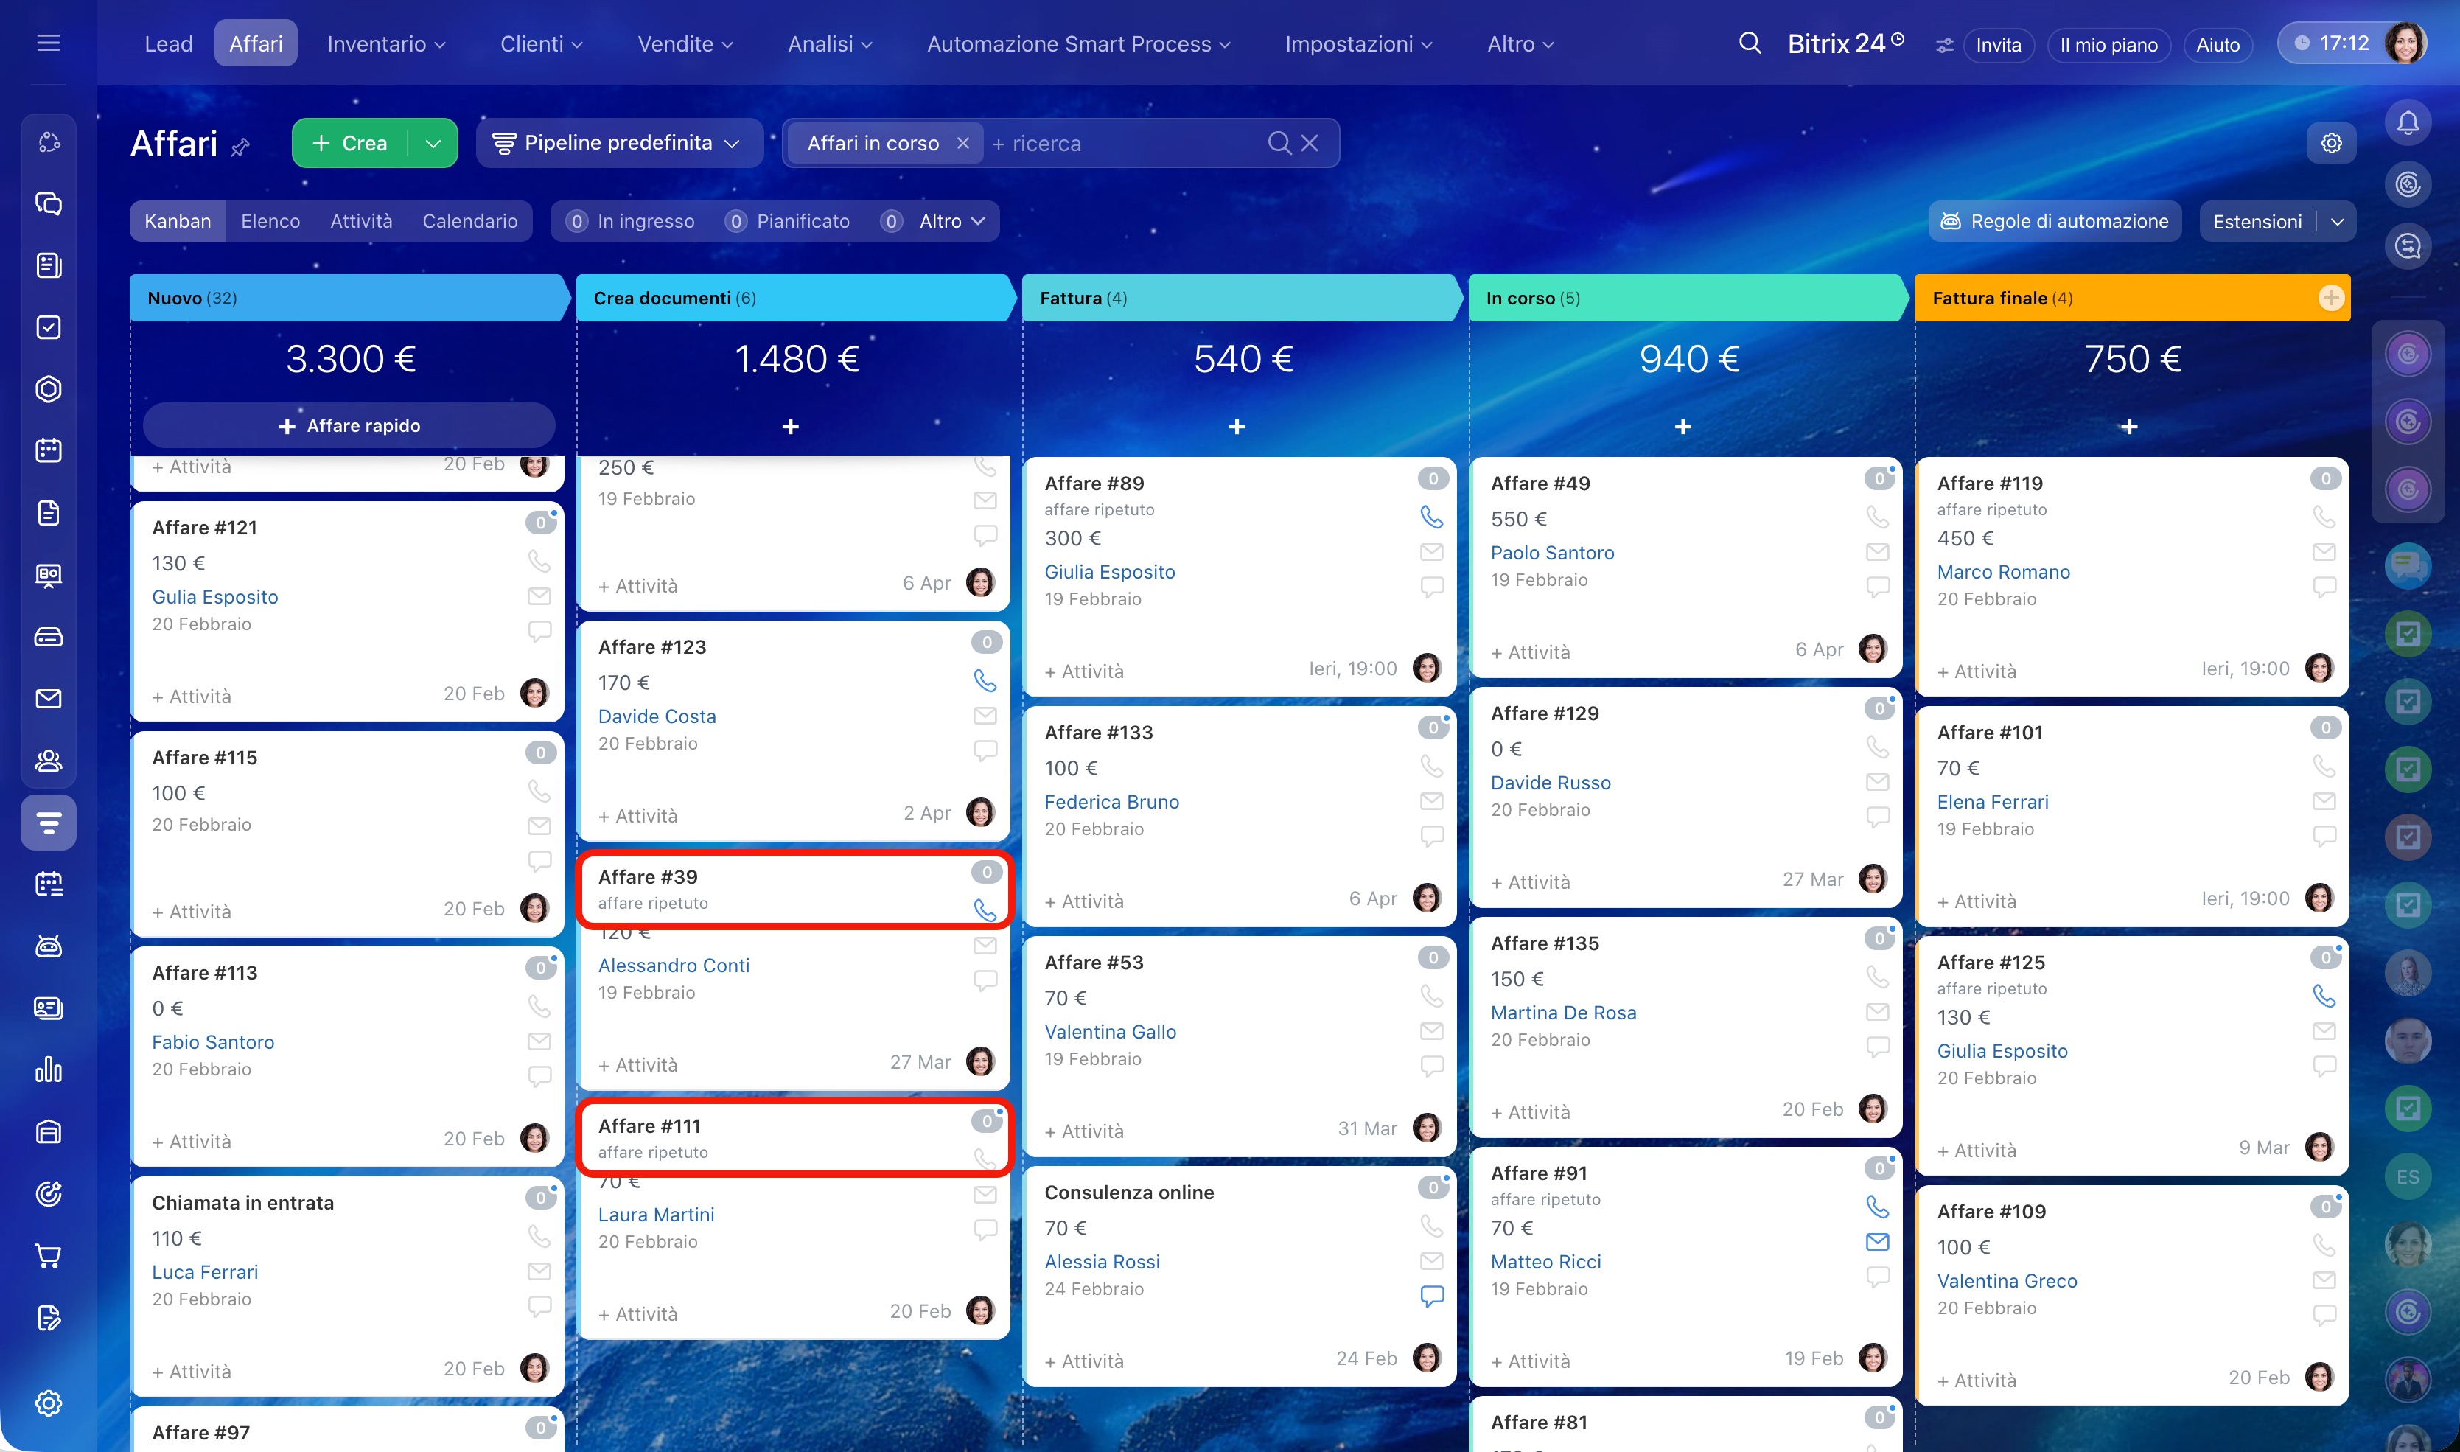
Task: Switch to the Elenco view tab
Action: click(270, 221)
